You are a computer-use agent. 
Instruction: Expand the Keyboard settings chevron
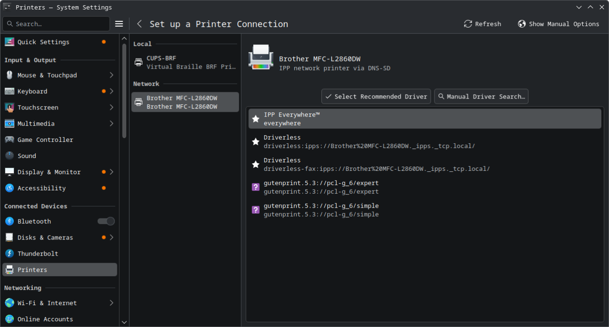pos(111,91)
